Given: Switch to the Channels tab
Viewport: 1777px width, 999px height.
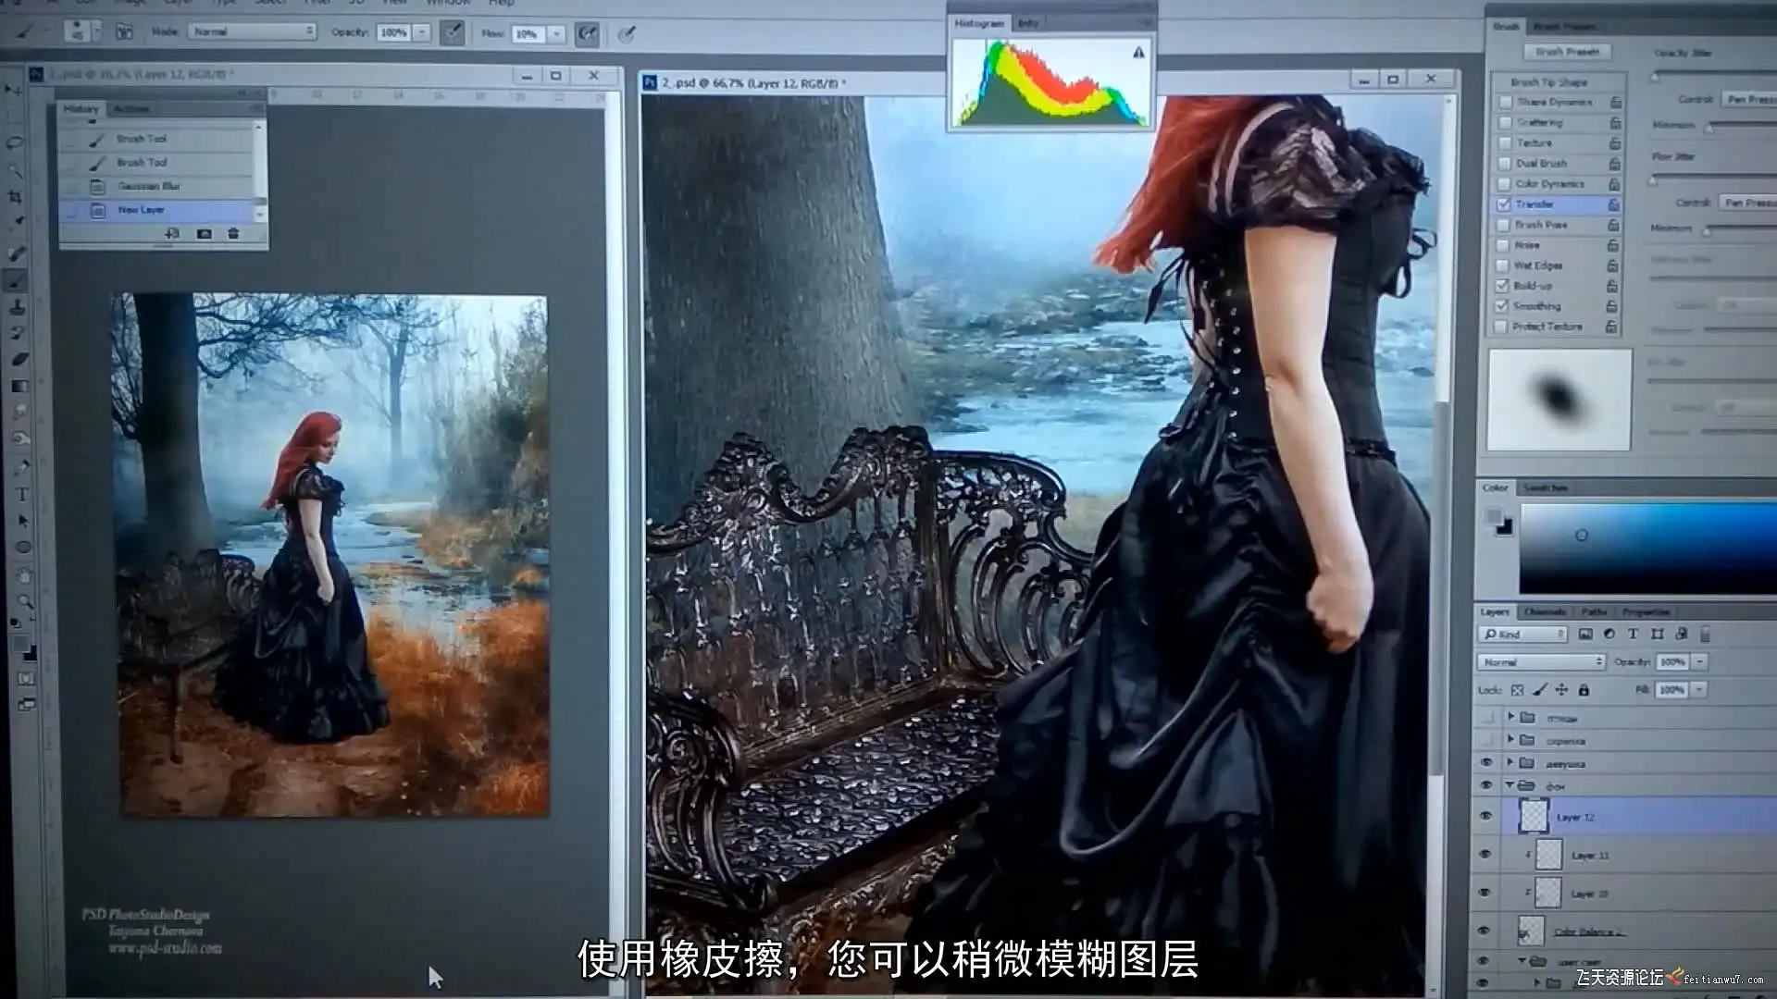Looking at the screenshot, I should point(1545,611).
